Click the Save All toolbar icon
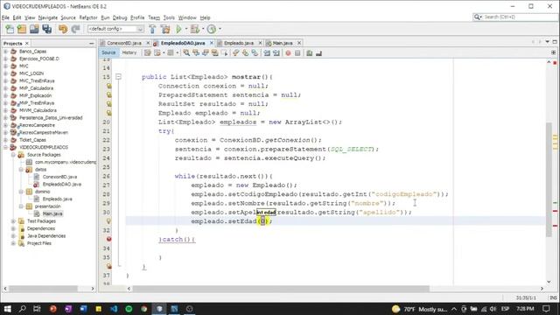Screen dimensions: 560x315 [x=46, y=29]
